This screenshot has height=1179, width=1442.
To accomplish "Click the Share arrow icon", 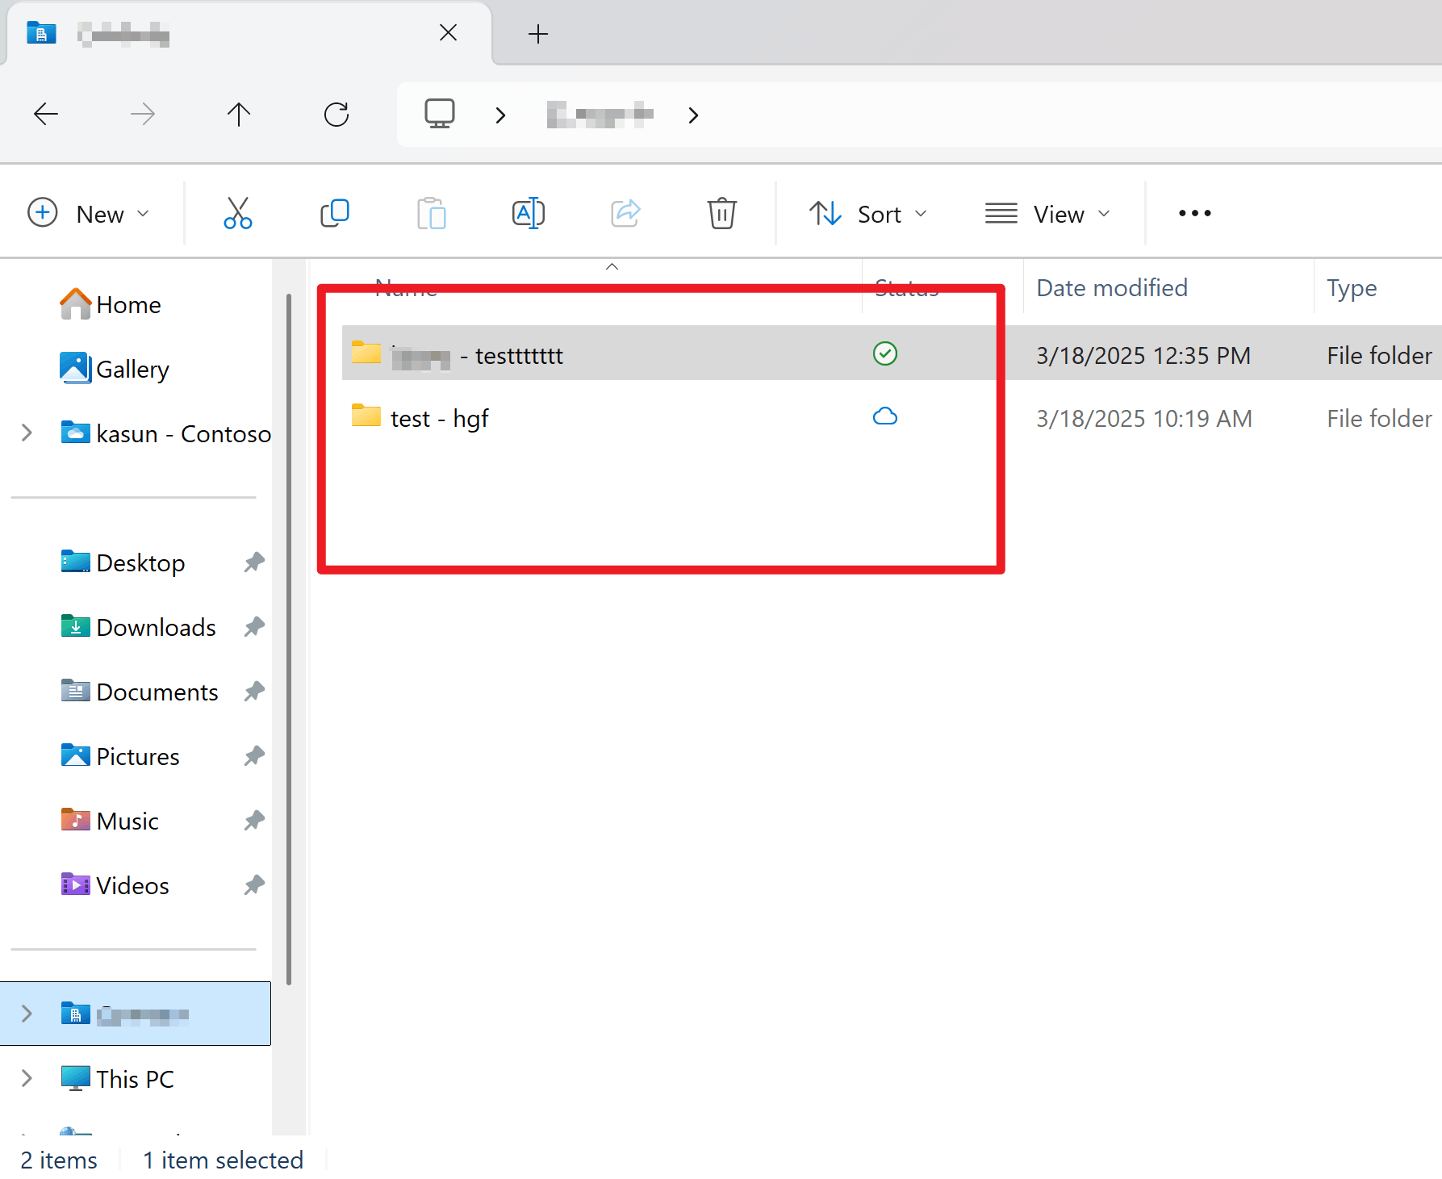I will [x=625, y=213].
